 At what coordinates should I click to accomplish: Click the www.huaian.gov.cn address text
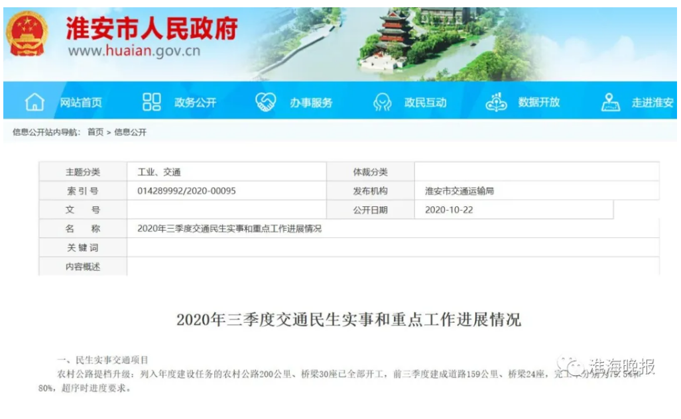pyautogui.click(x=133, y=51)
